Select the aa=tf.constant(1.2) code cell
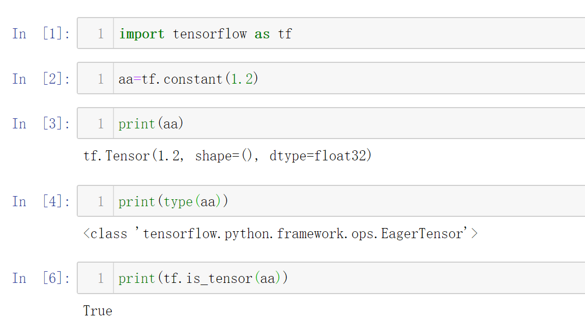Image resolution: width=585 pixels, height=325 pixels. coord(331,78)
